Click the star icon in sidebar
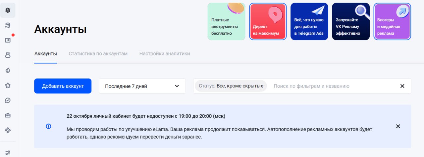This screenshot has height=157, width=424. click(8, 85)
